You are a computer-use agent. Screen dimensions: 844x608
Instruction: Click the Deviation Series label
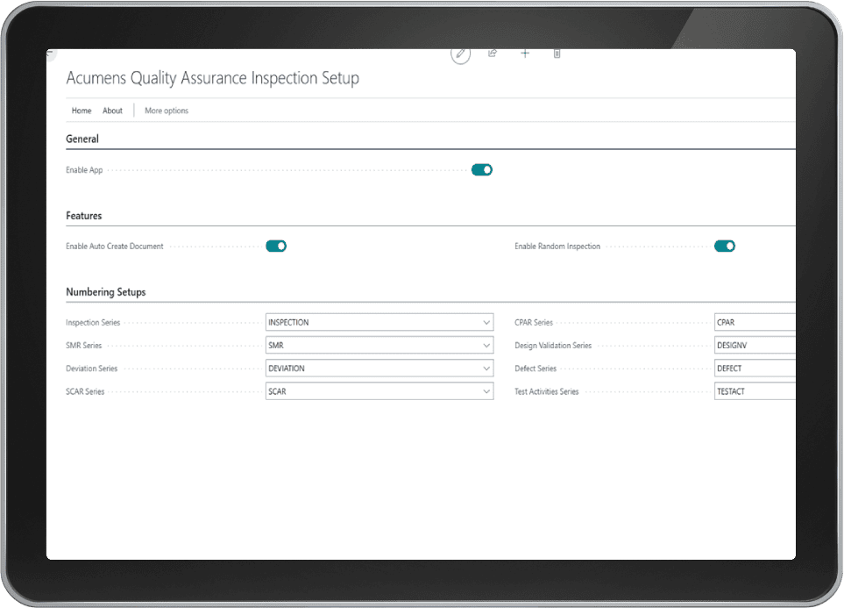click(91, 368)
